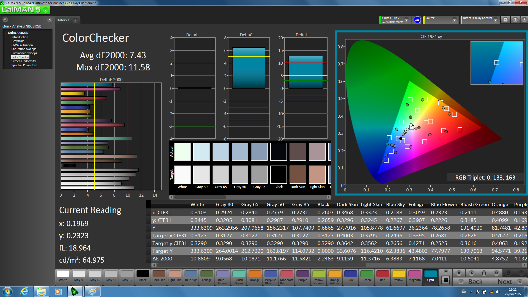528x297 pixels.
Task: Click White ΔE 2000 value 10.8809
Action: [200, 259]
